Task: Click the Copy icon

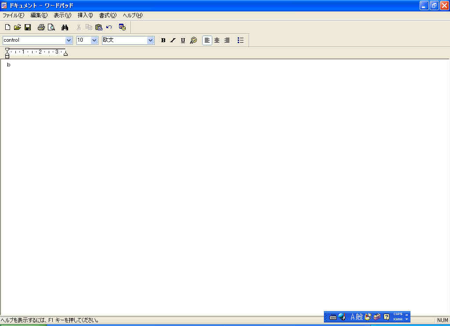Action: click(x=89, y=27)
